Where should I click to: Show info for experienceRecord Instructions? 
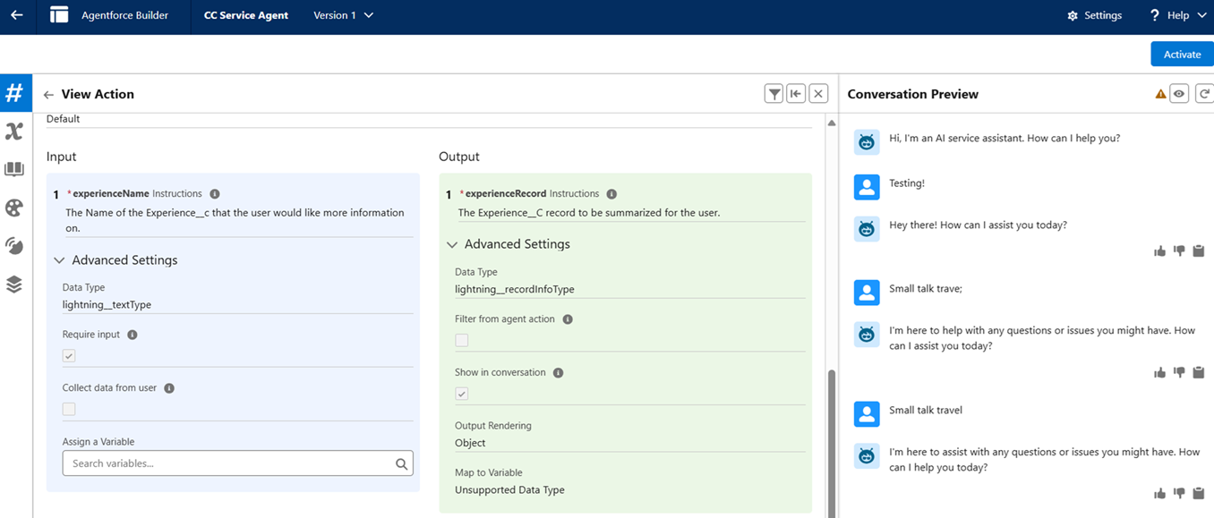click(611, 194)
